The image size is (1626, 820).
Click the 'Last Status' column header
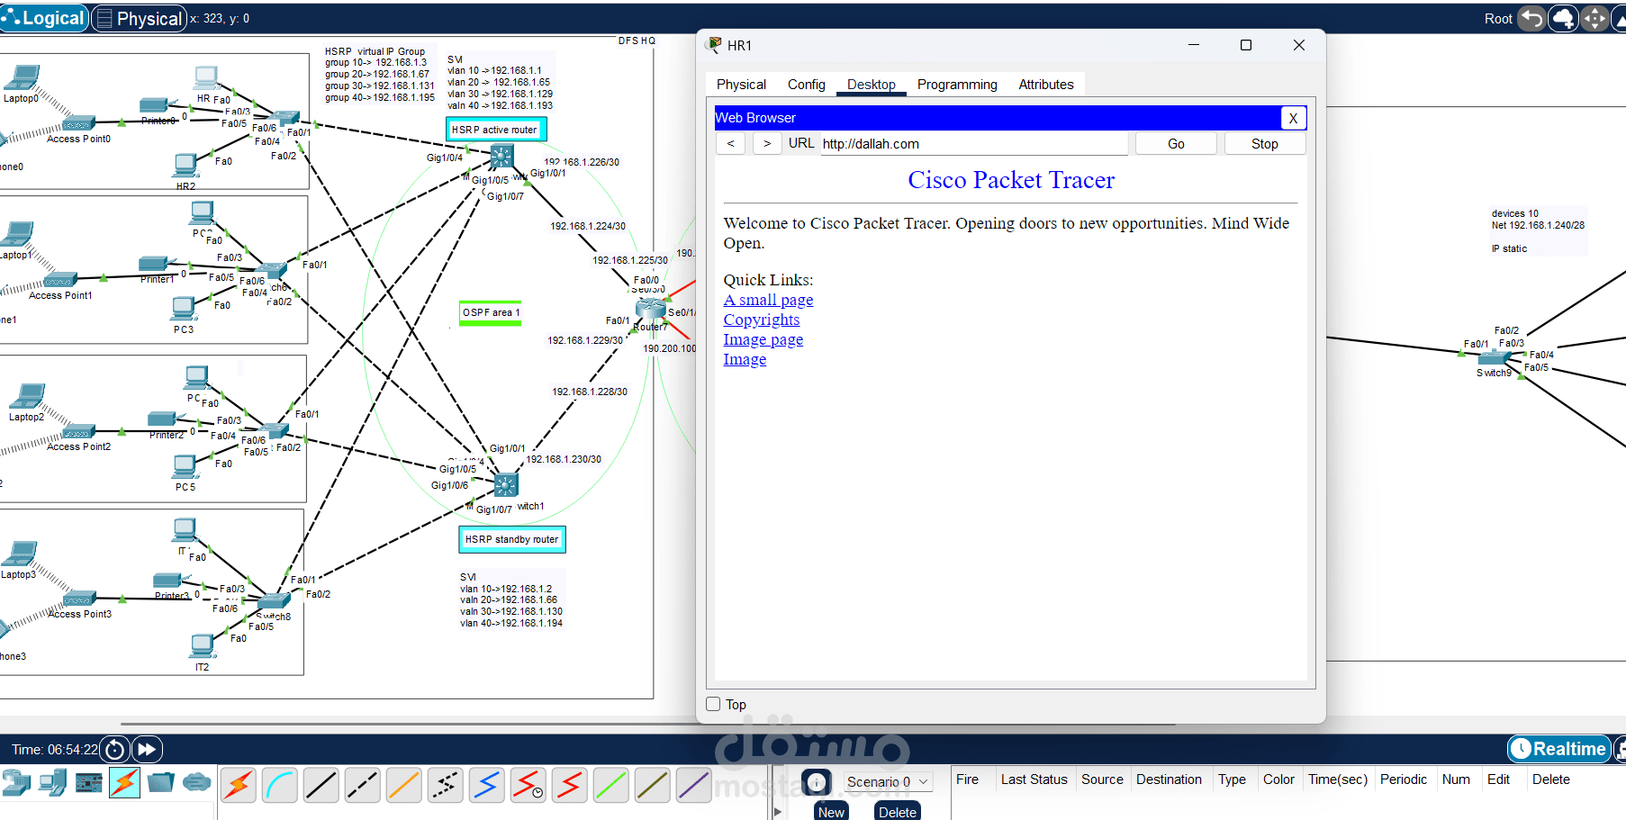(x=1034, y=779)
